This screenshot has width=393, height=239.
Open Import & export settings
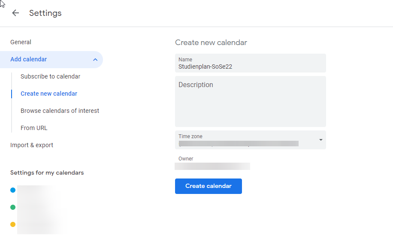click(x=32, y=145)
